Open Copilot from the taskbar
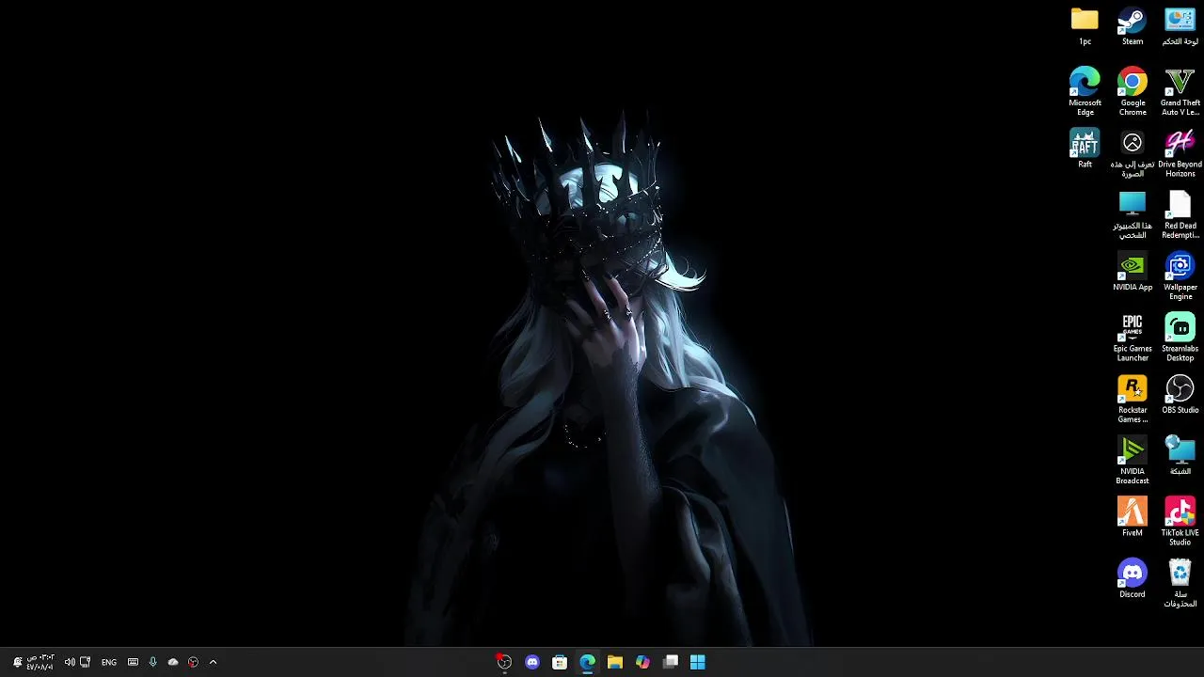The height and width of the screenshot is (677, 1204). (642, 662)
